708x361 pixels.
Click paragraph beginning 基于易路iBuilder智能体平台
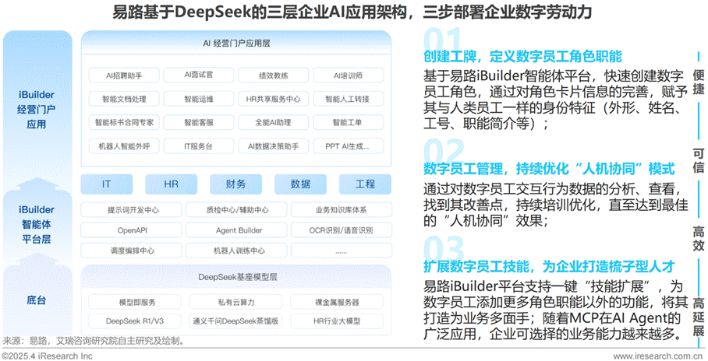click(x=555, y=100)
